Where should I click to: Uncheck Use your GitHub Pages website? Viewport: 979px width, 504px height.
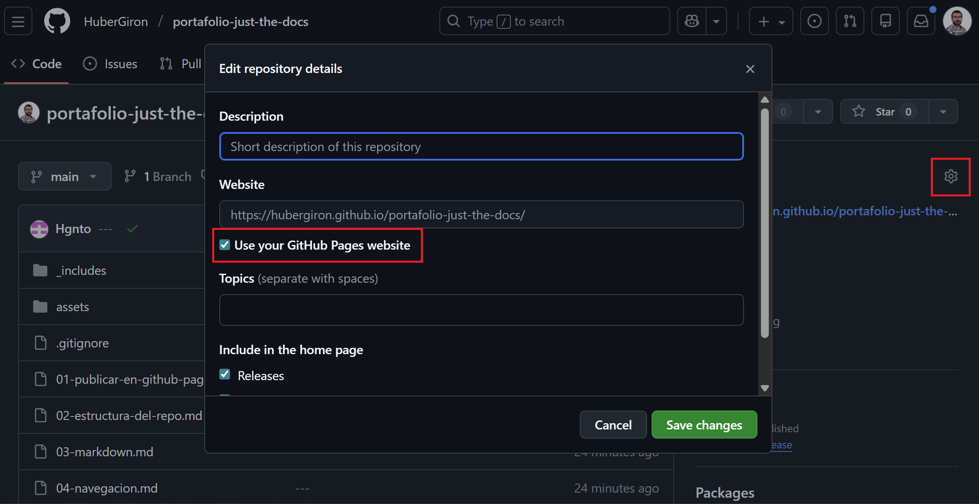point(225,245)
